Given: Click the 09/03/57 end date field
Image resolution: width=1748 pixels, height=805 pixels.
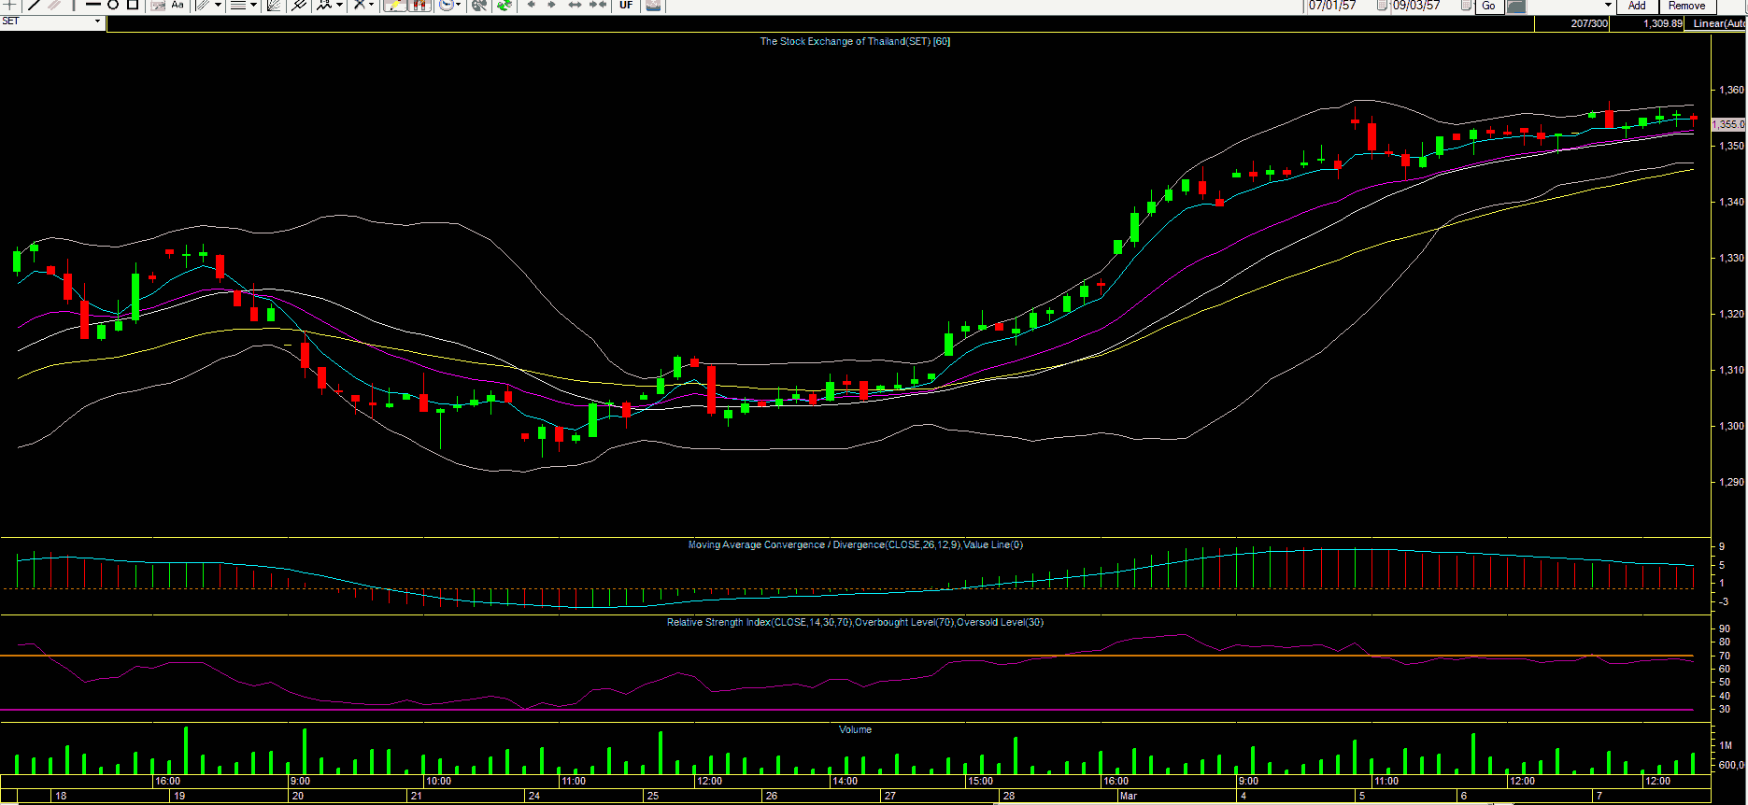Looking at the screenshot, I should [1416, 5].
